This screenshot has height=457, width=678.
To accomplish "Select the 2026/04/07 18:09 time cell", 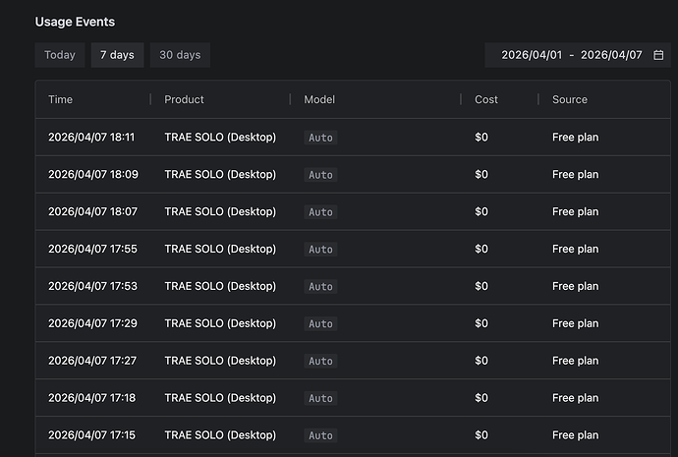I will pos(93,174).
